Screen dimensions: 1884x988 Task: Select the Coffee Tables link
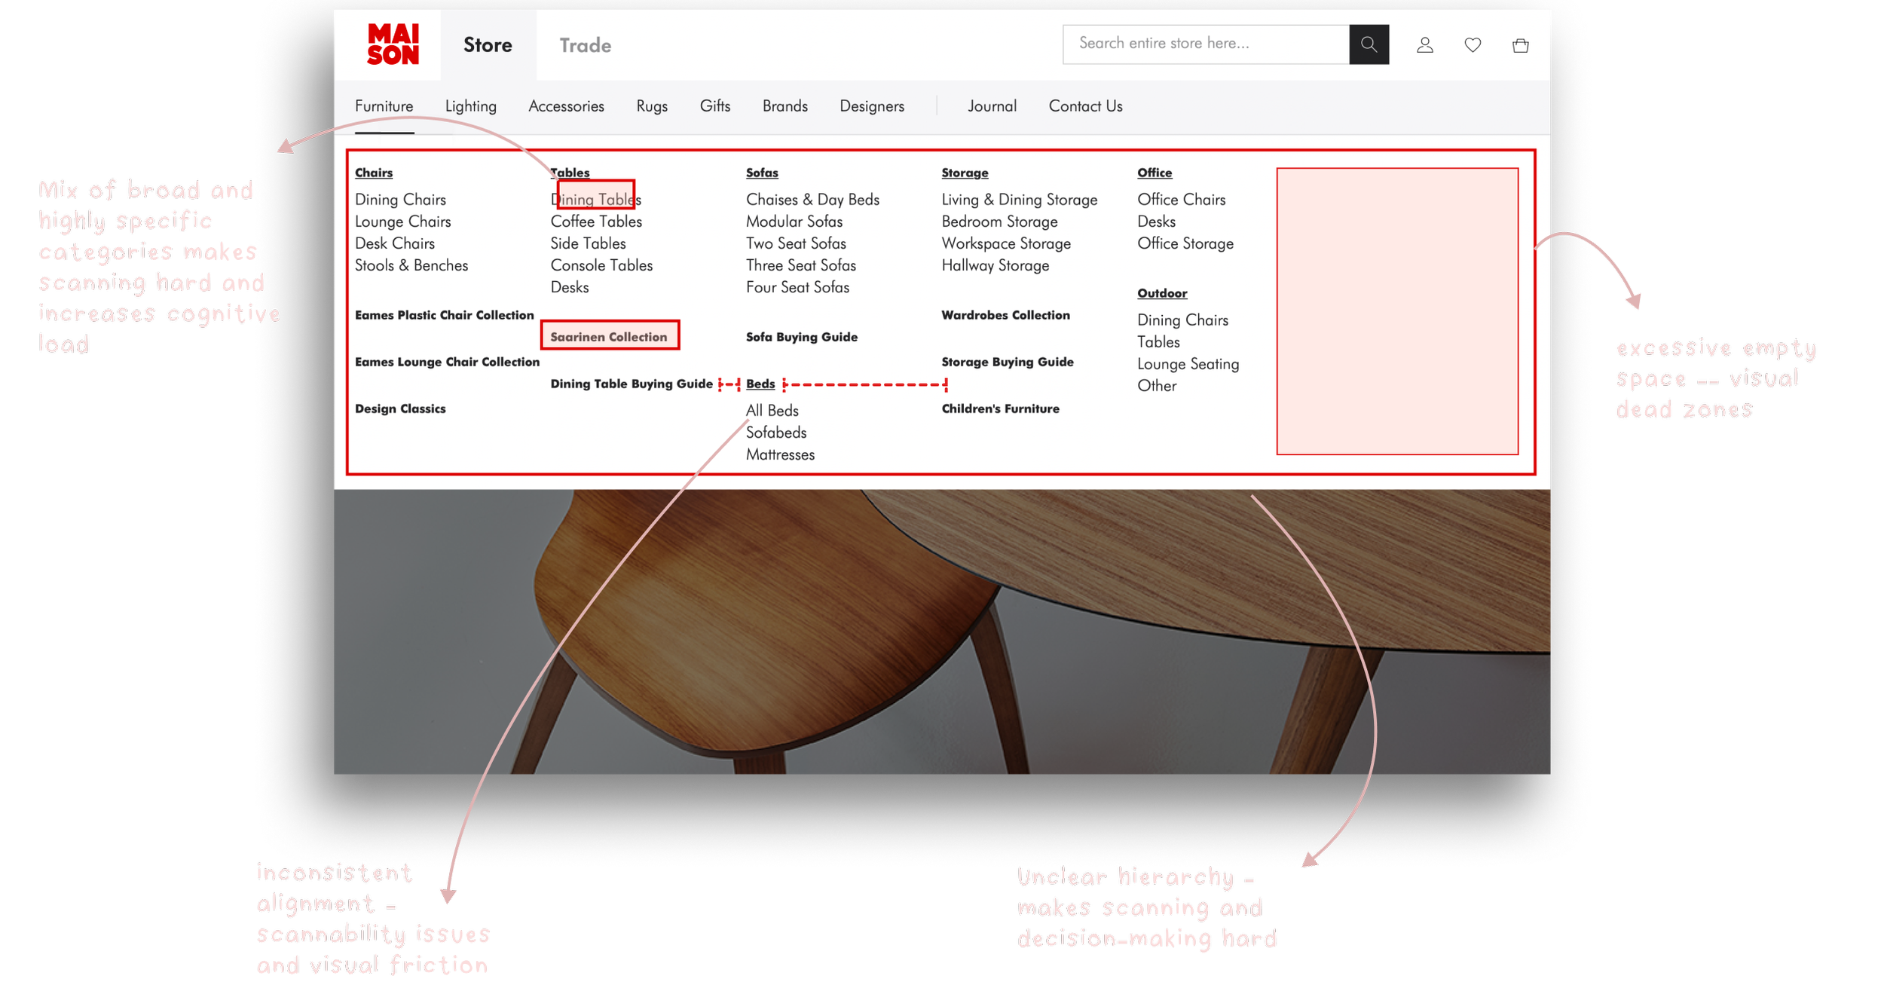(596, 222)
